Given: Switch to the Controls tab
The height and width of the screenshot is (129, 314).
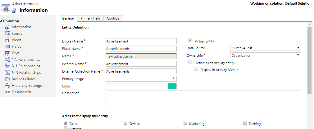Looking at the screenshot, I should (x=113, y=18).
